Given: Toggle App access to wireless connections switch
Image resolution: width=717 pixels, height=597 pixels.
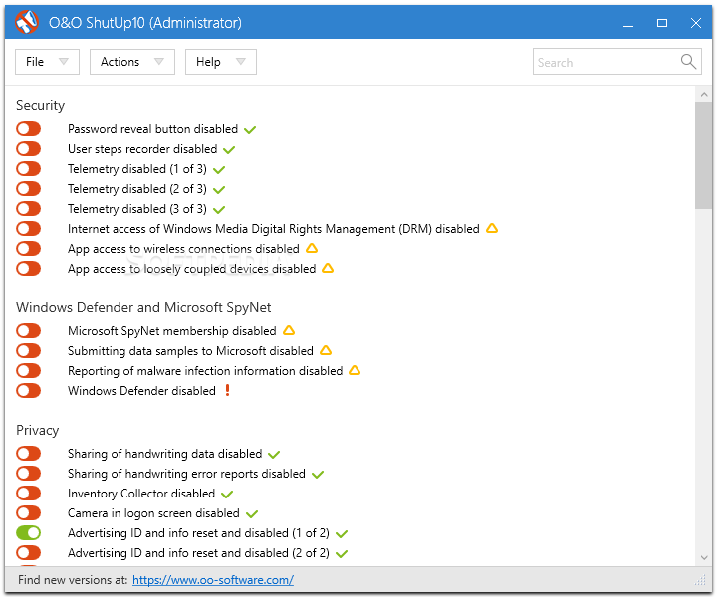Looking at the screenshot, I should coord(28,248).
